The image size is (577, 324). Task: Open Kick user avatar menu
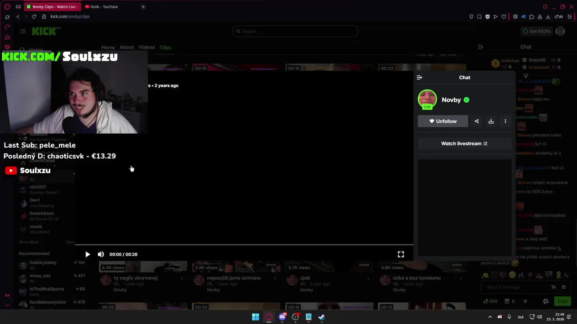point(560,31)
